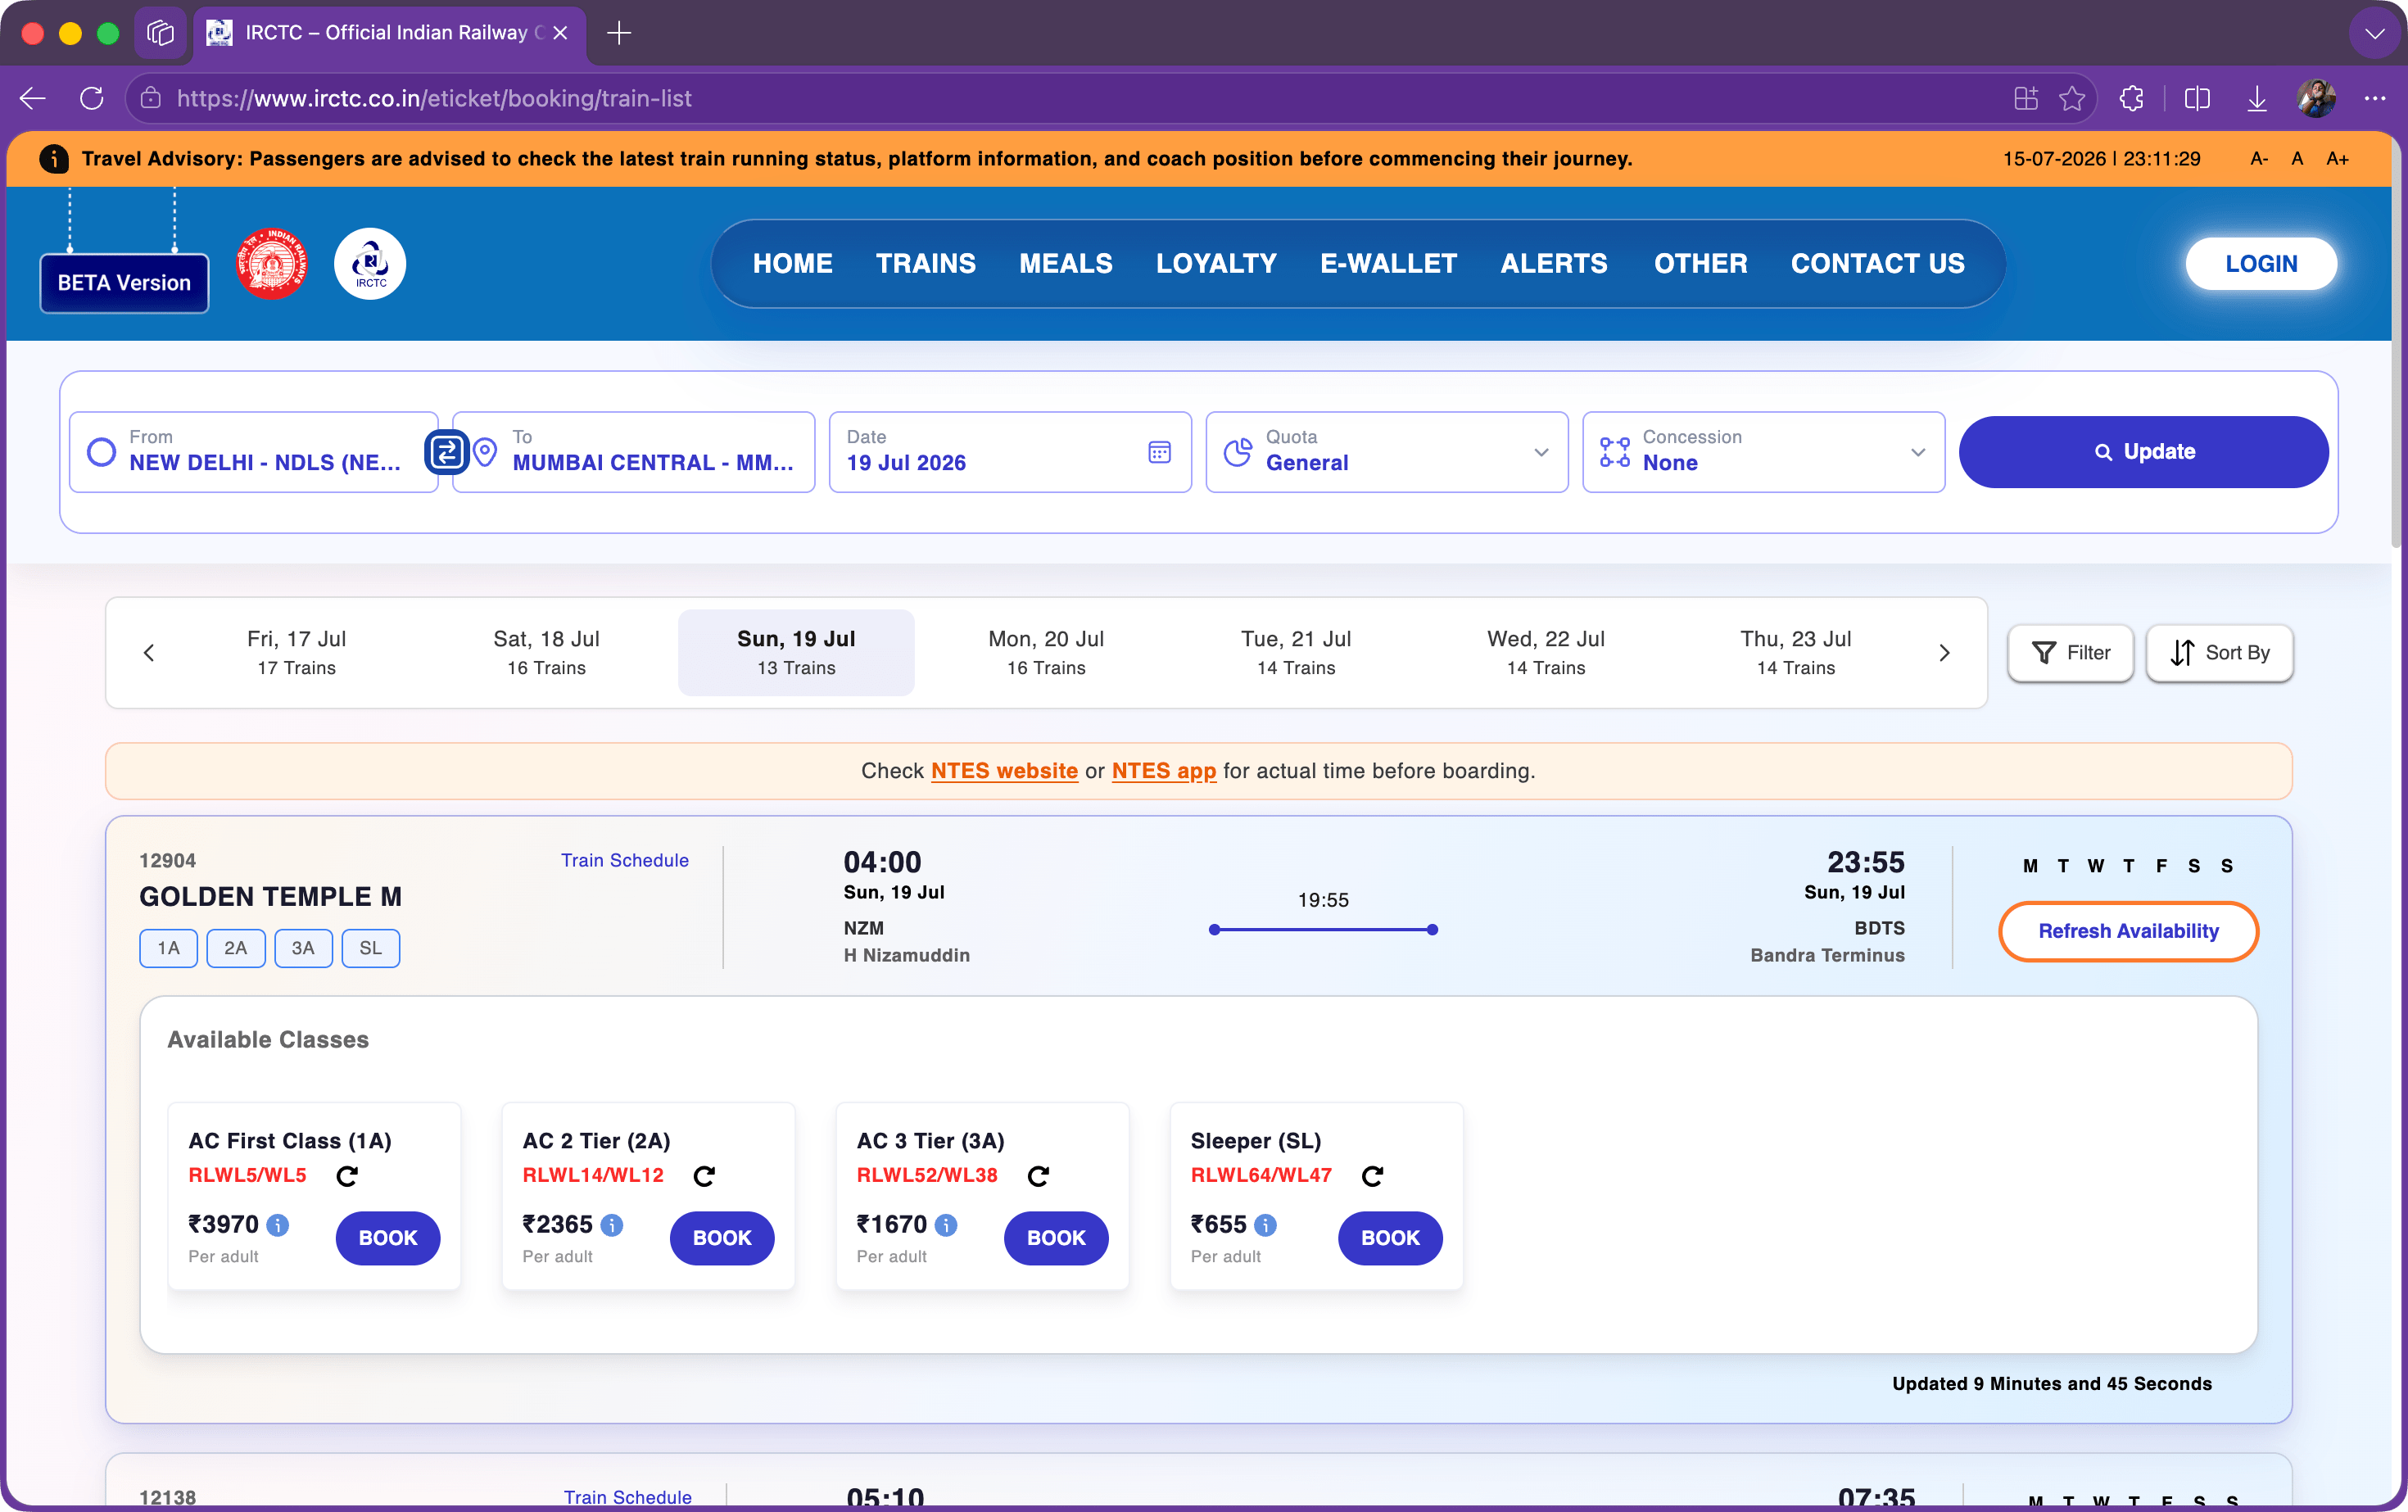Expand the browser tab list chevron
Image resolution: width=2408 pixels, height=1512 pixels.
(x=2374, y=33)
